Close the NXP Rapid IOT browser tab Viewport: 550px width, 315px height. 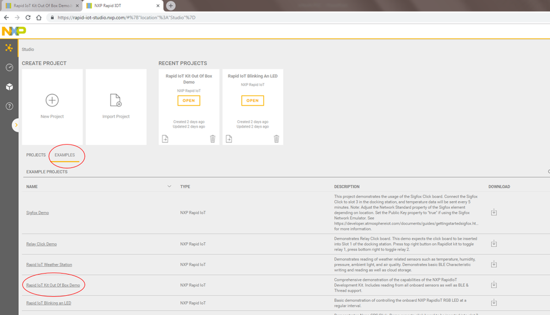coord(158,5)
